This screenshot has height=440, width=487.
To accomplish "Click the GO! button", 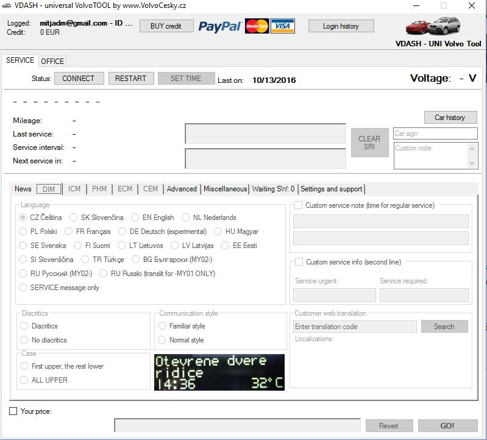I will 447,425.
